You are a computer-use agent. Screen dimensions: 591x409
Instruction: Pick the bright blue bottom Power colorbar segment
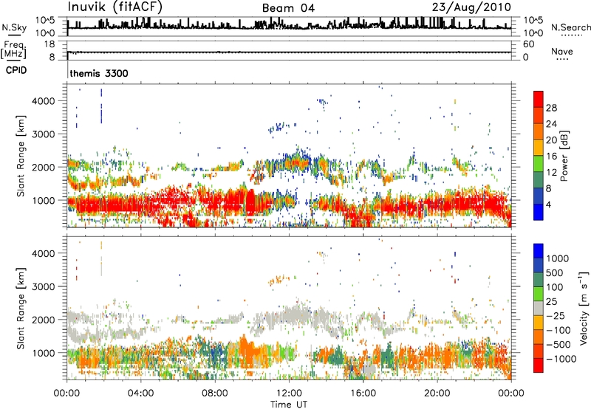[x=539, y=212]
